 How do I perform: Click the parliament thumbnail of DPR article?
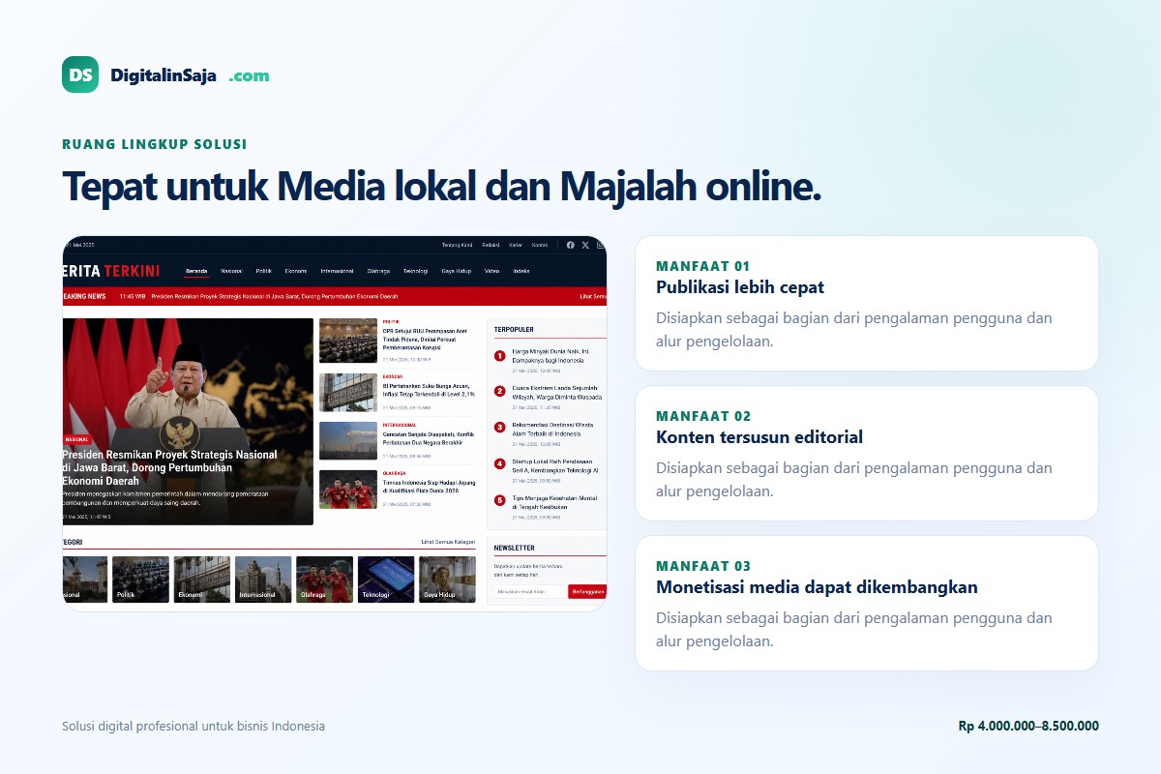[348, 341]
